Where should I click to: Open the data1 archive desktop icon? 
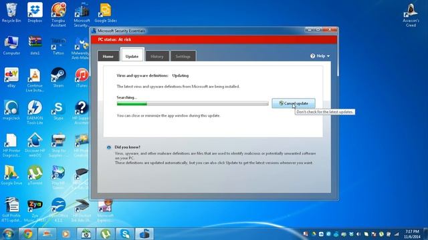tap(35, 45)
